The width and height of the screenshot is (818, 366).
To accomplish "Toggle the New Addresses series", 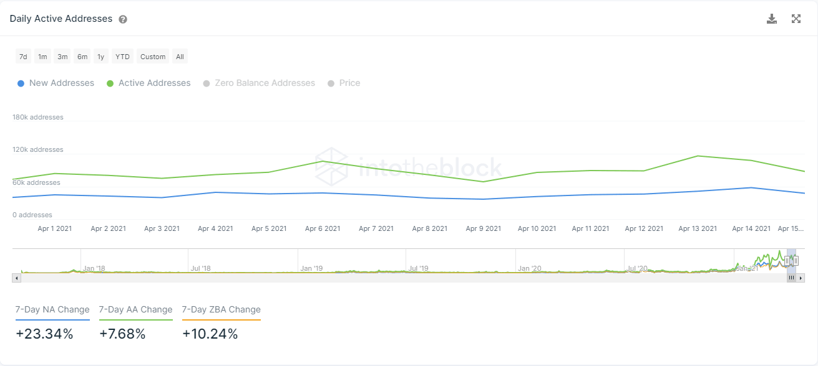I will point(56,83).
